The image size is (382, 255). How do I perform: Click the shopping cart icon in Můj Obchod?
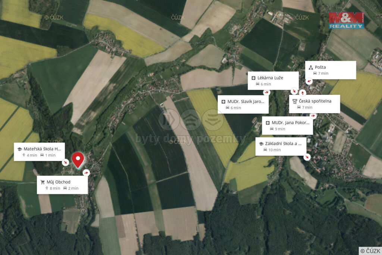pyautogui.click(x=43, y=182)
